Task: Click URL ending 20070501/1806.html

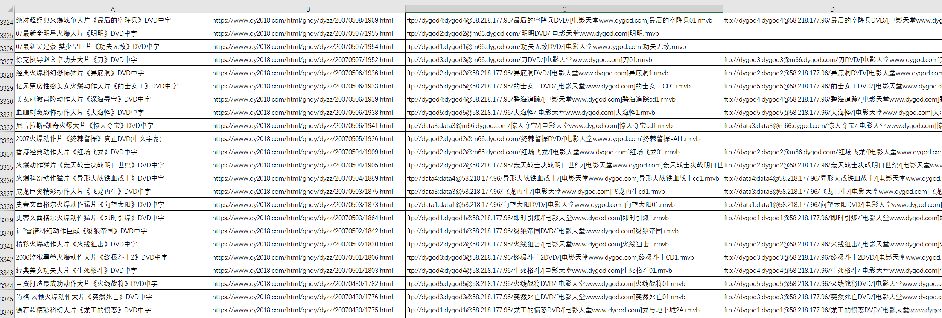Action: 303,257
